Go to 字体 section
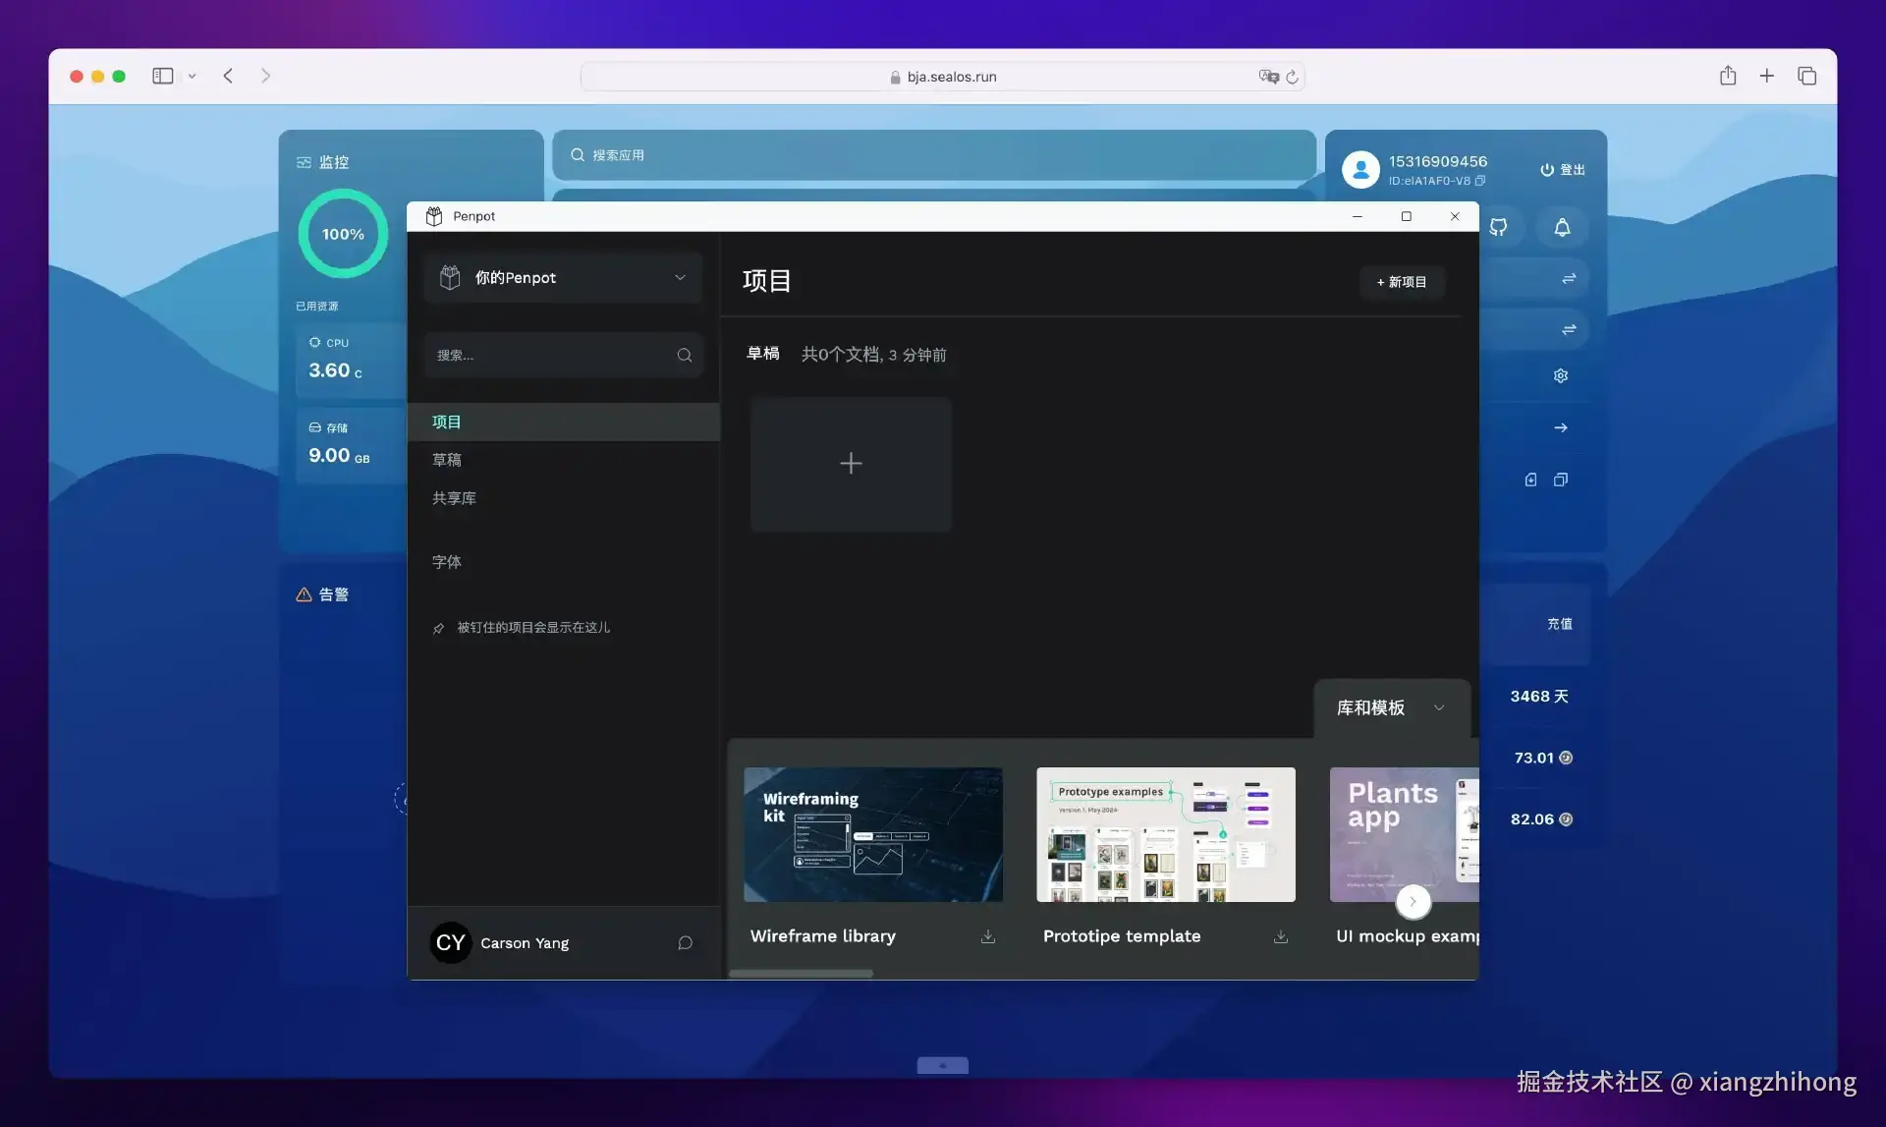1886x1127 pixels. point(447,562)
